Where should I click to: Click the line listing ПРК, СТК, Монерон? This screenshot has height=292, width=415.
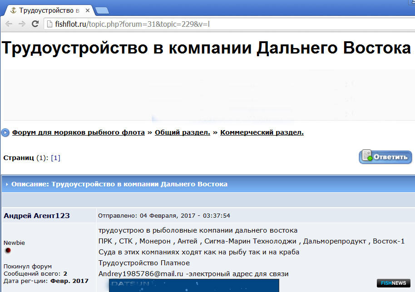tap(252, 241)
